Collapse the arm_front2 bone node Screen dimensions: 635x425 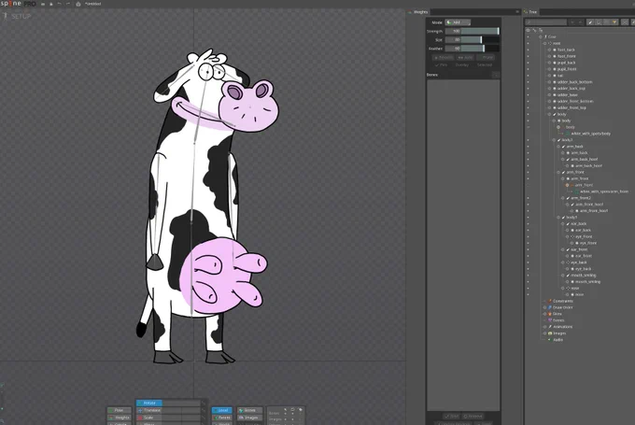click(x=563, y=198)
